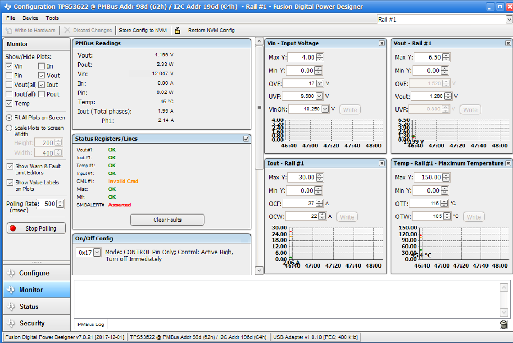This screenshot has height=343, width=513.
Task: Click the center panel scroll down arrow
Action: 259,271
